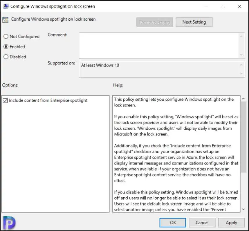The height and width of the screenshot is (231, 249).
Task: Click the Help pane scrollbar thumb
Action: pos(243,137)
